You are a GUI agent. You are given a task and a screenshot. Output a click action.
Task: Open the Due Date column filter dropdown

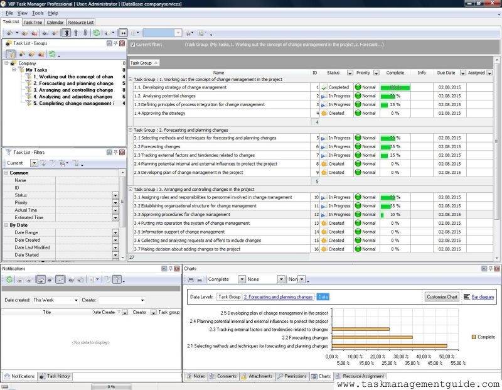(x=462, y=73)
